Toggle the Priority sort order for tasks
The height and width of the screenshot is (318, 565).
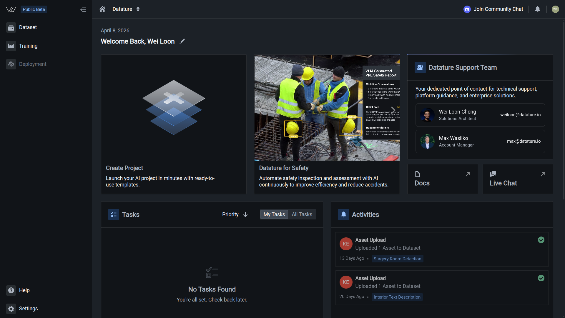[245, 214]
